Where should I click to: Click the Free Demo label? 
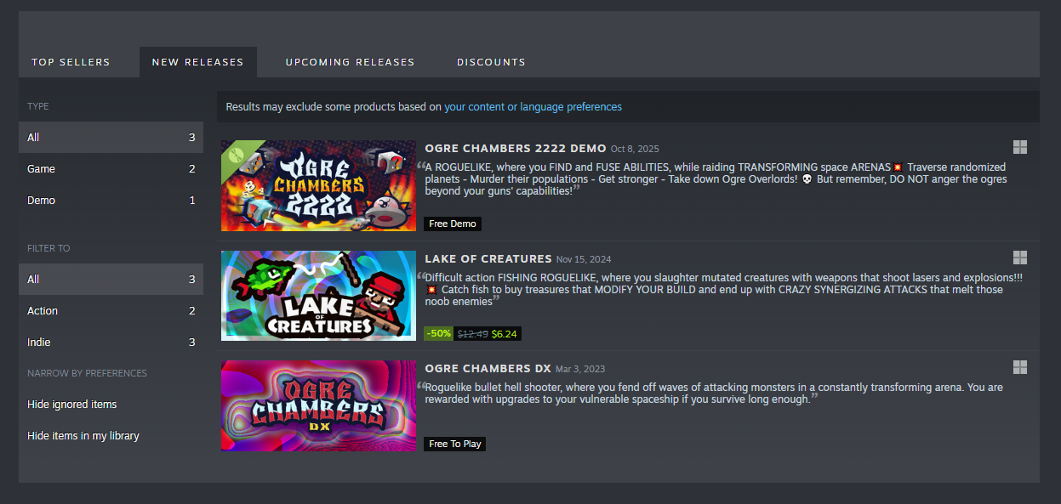click(x=453, y=224)
